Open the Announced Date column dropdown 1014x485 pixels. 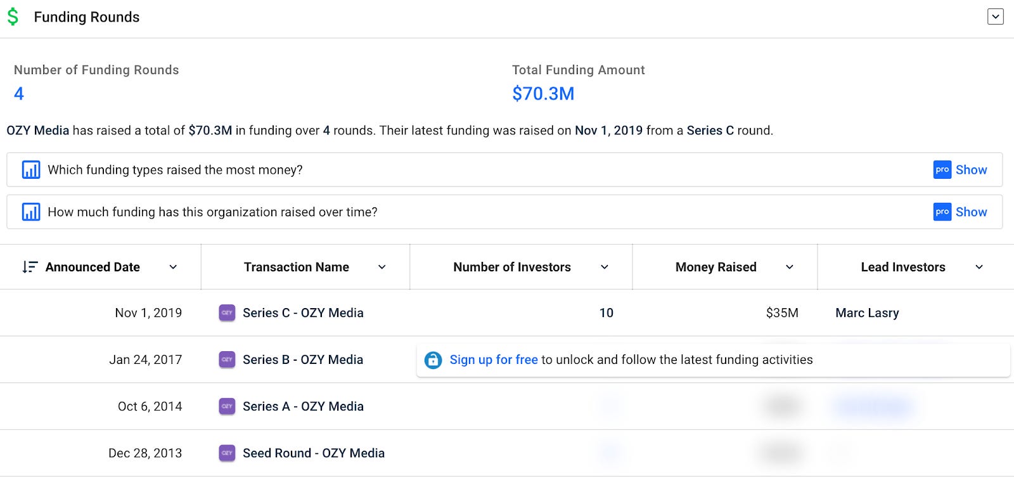173,267
